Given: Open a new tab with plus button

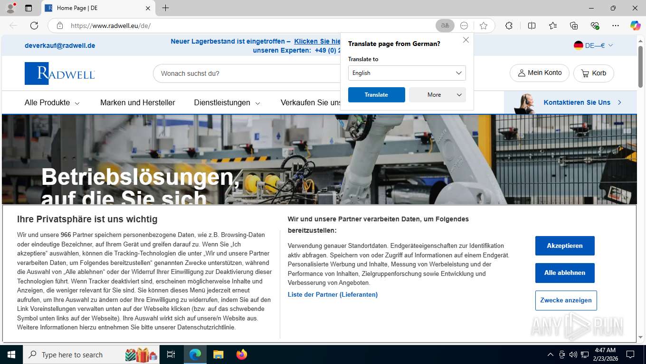Looking at the screenshot, I should point(165,8).
